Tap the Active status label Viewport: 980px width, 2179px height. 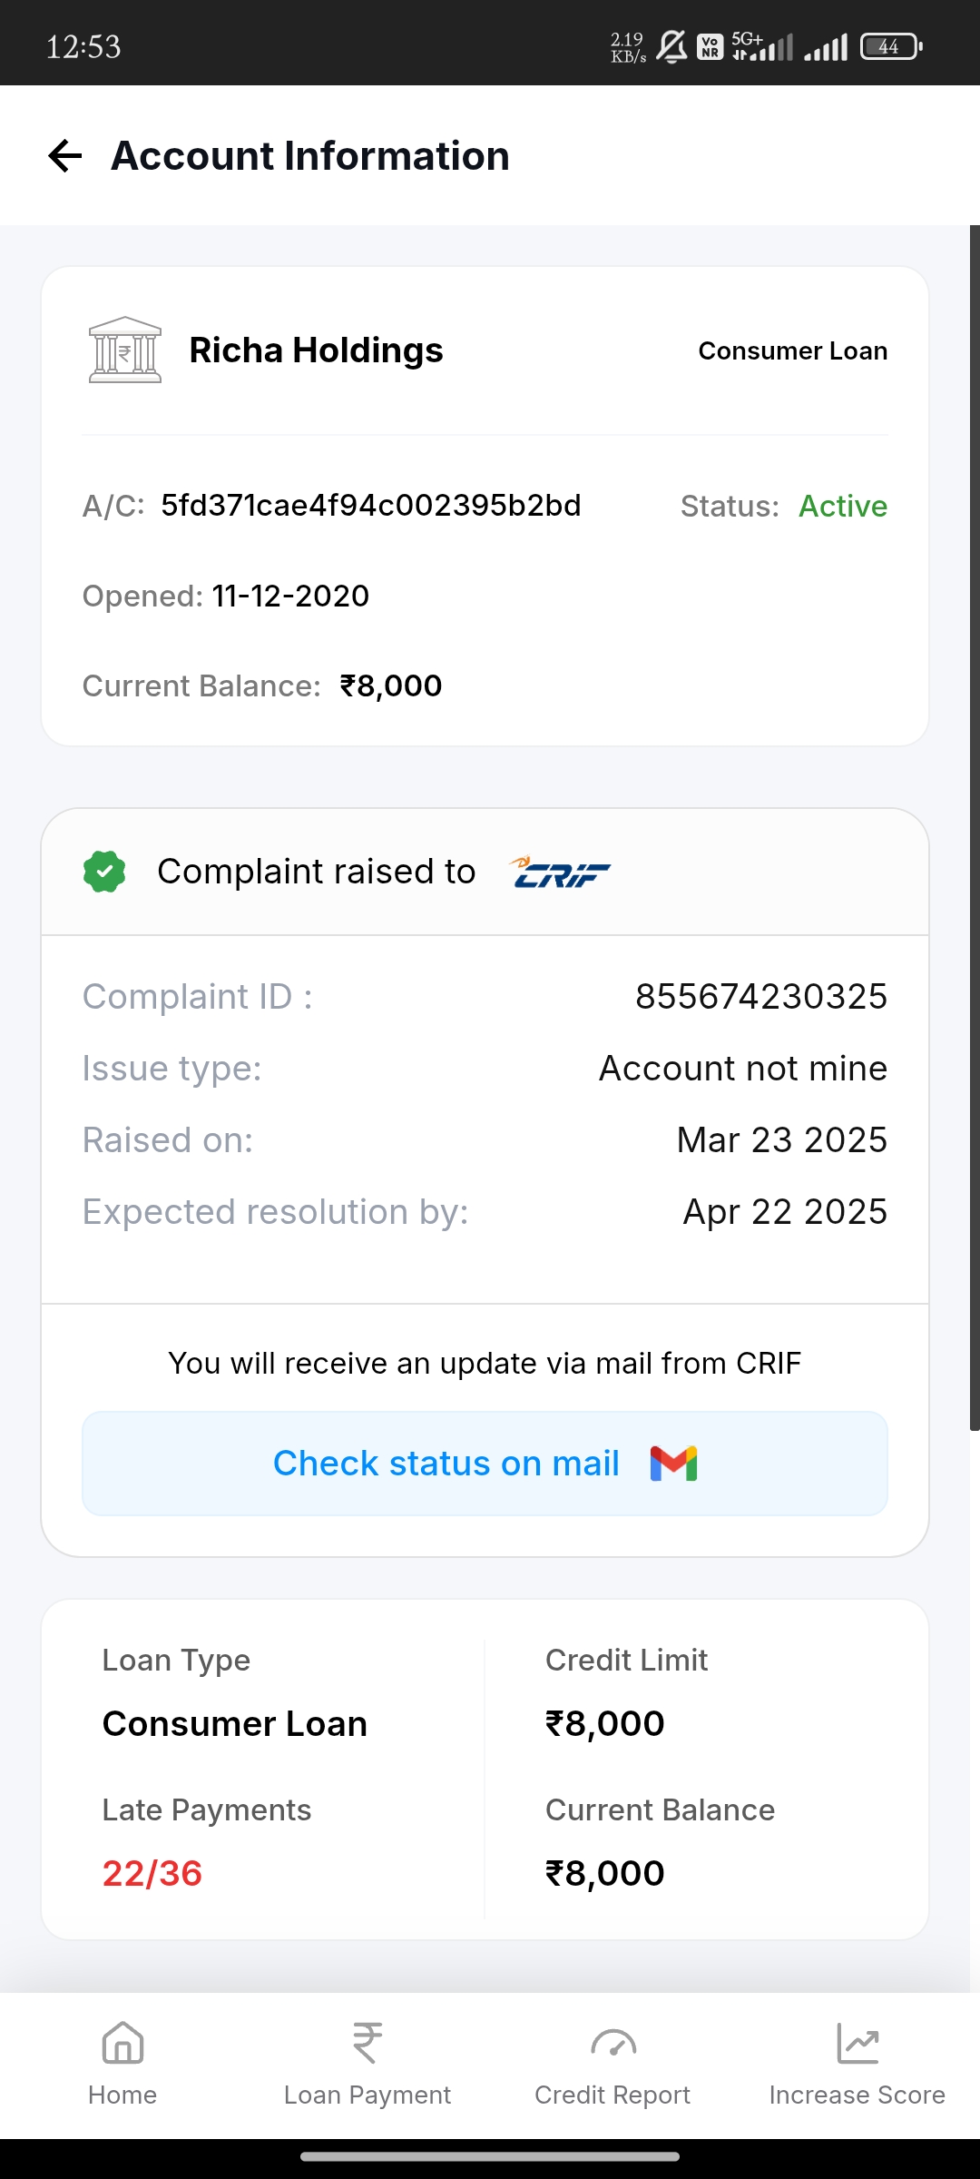[842, 507]
